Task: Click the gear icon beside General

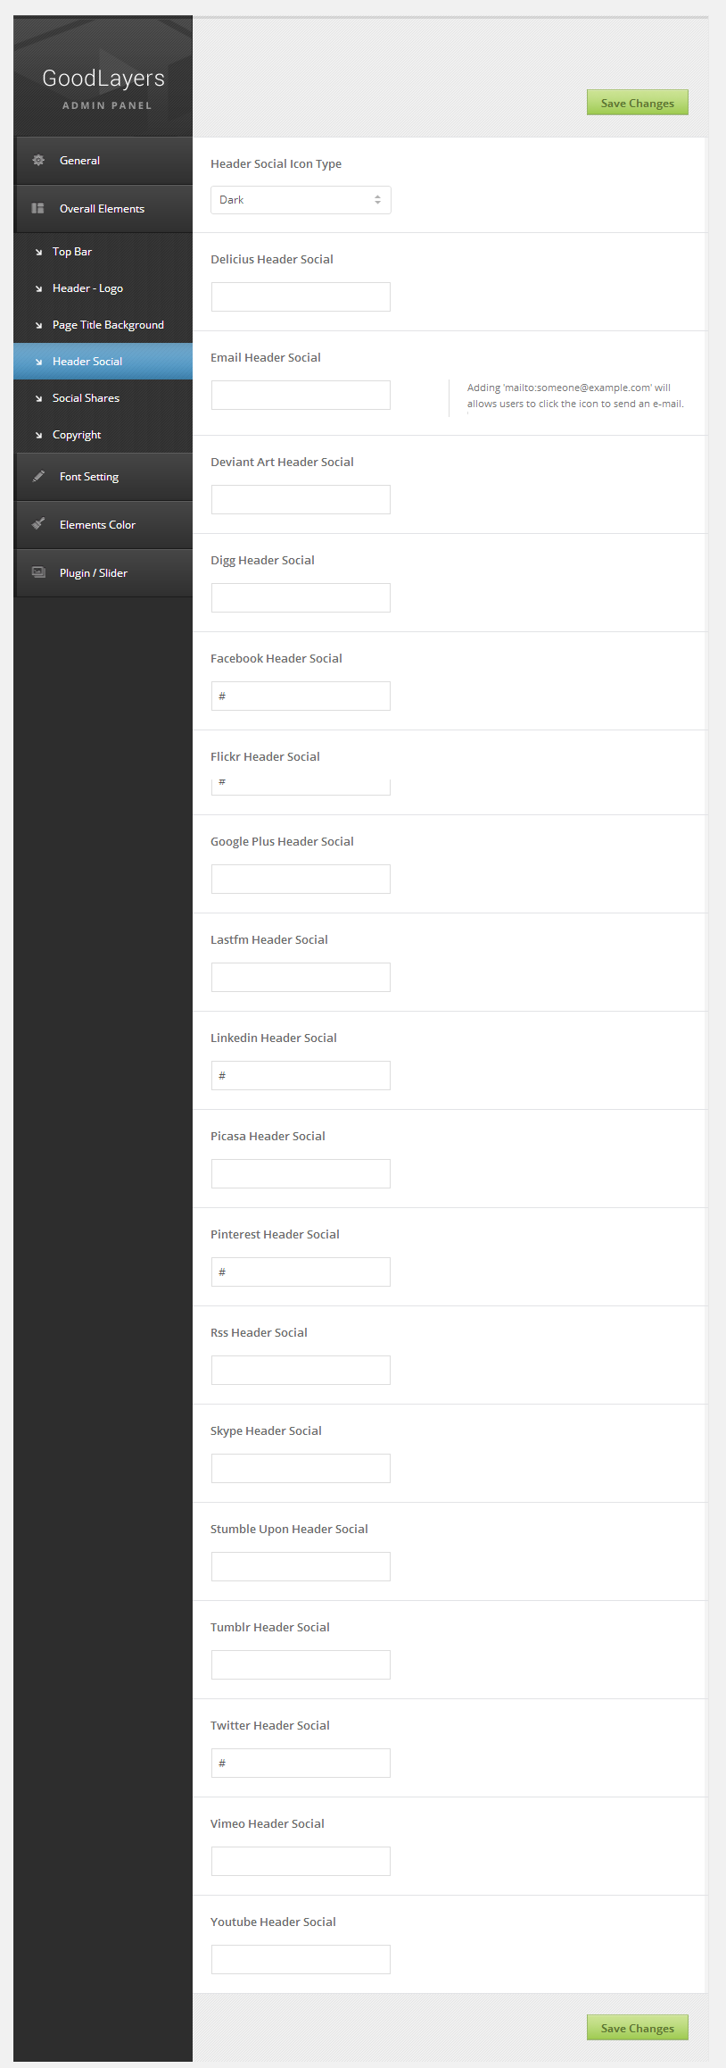Action: point(38,161)
